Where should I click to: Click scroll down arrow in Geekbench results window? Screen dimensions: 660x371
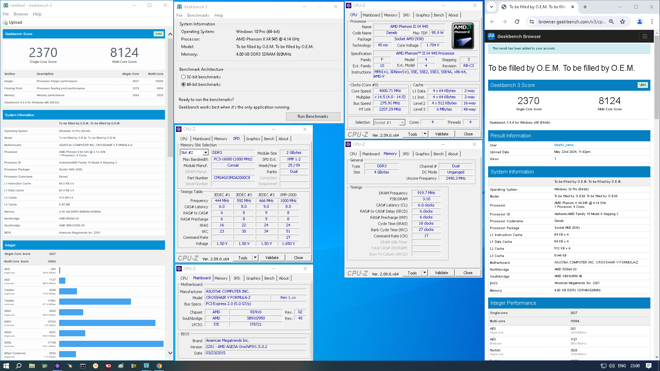click(x=170, y=353)
